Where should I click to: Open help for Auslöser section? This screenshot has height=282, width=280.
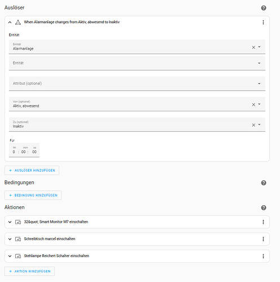(x=264, y=8)
